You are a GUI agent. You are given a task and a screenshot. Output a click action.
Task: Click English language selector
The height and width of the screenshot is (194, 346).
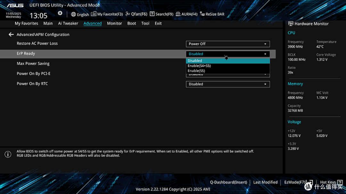pyautogui.click(x=83, y=14)
